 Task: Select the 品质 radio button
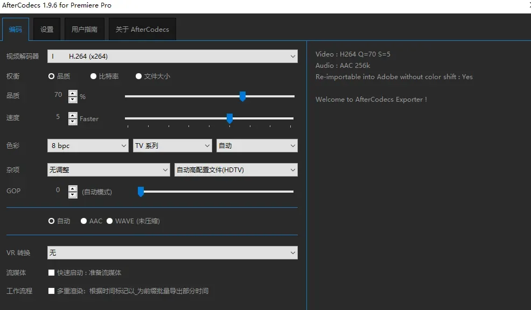coord(52,76)
